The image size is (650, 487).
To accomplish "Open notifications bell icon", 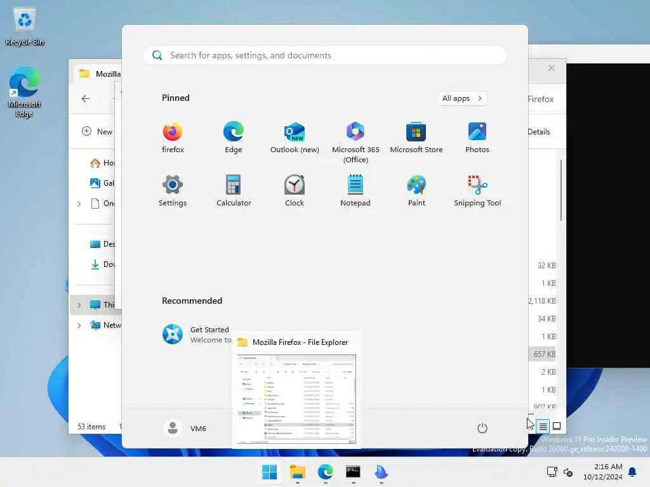I will click(633, 472).
